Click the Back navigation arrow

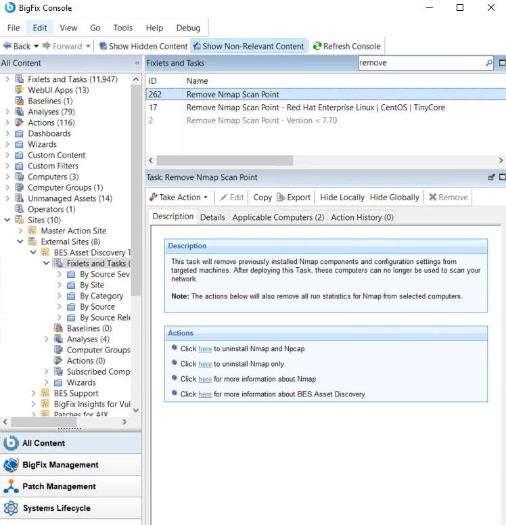click(7, 46)
